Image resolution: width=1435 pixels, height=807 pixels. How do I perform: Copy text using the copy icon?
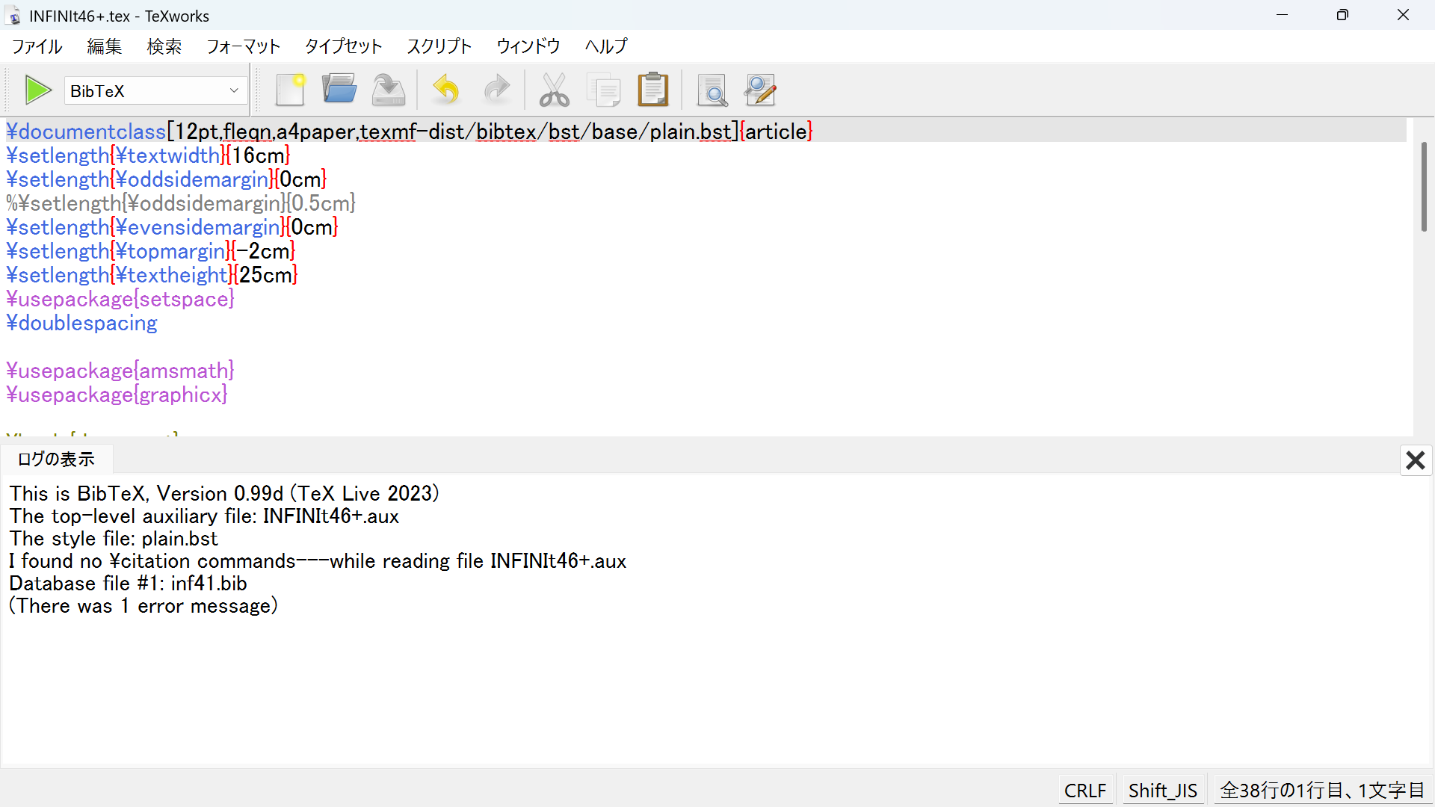click(x=604, y=90)
